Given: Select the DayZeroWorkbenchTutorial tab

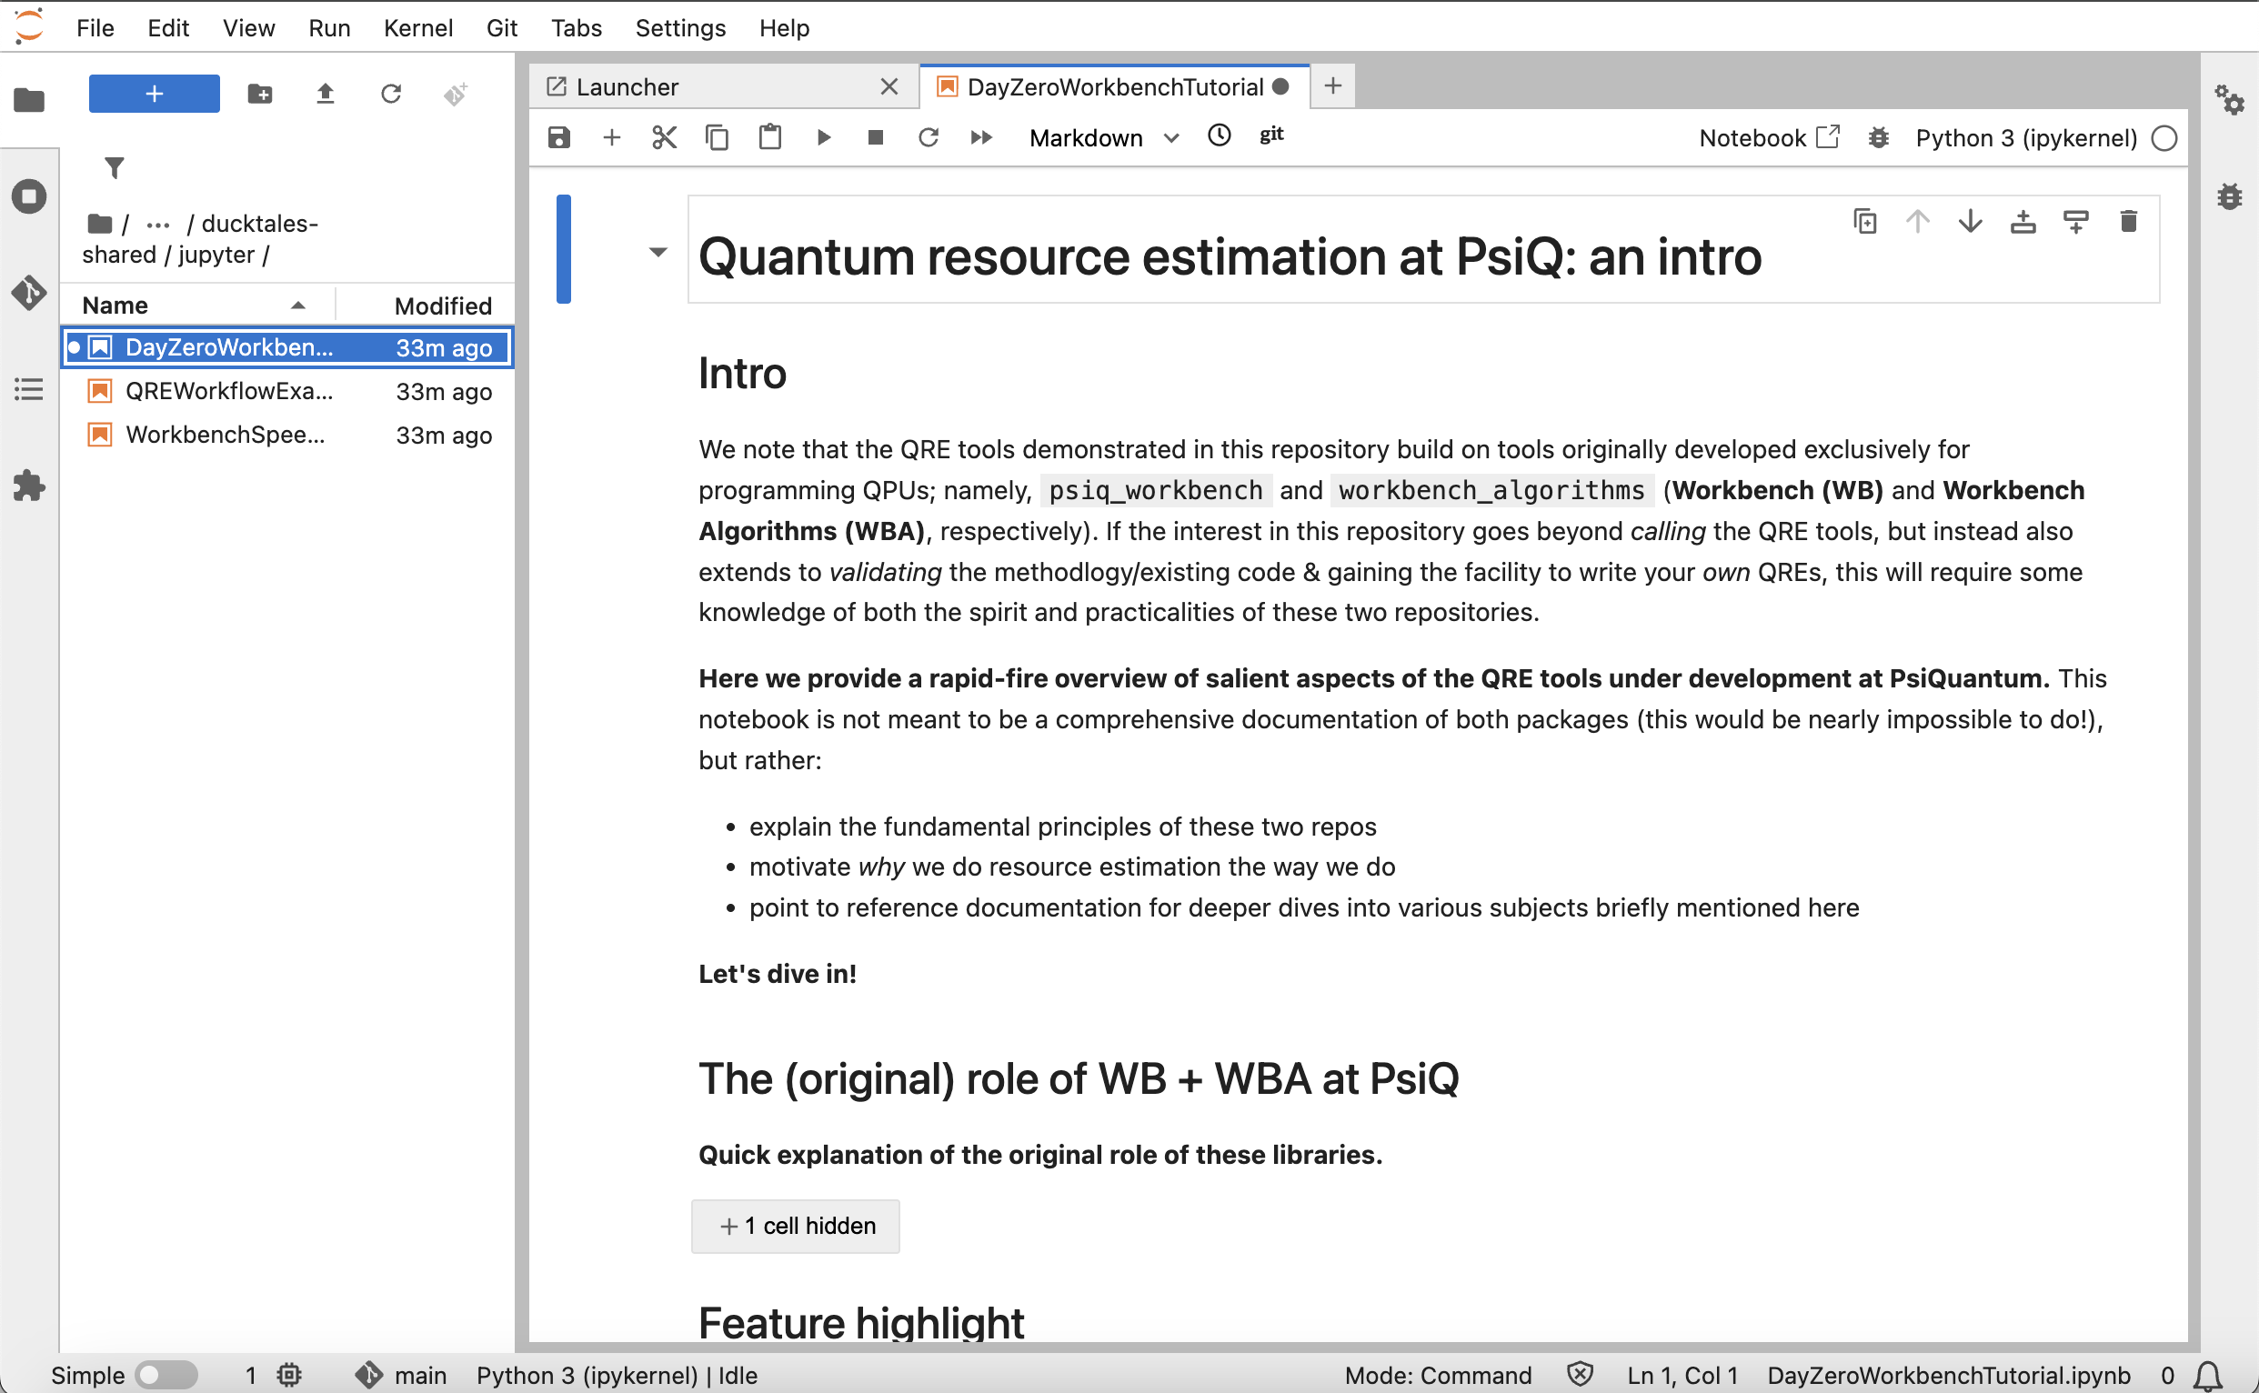Looking at the screenshot, I should [1114, 86].
